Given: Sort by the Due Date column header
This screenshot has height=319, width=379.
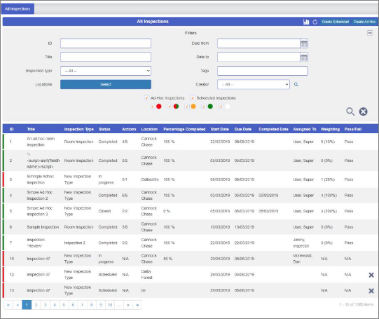Looking at the screenshot, I should tap(242, 129).
